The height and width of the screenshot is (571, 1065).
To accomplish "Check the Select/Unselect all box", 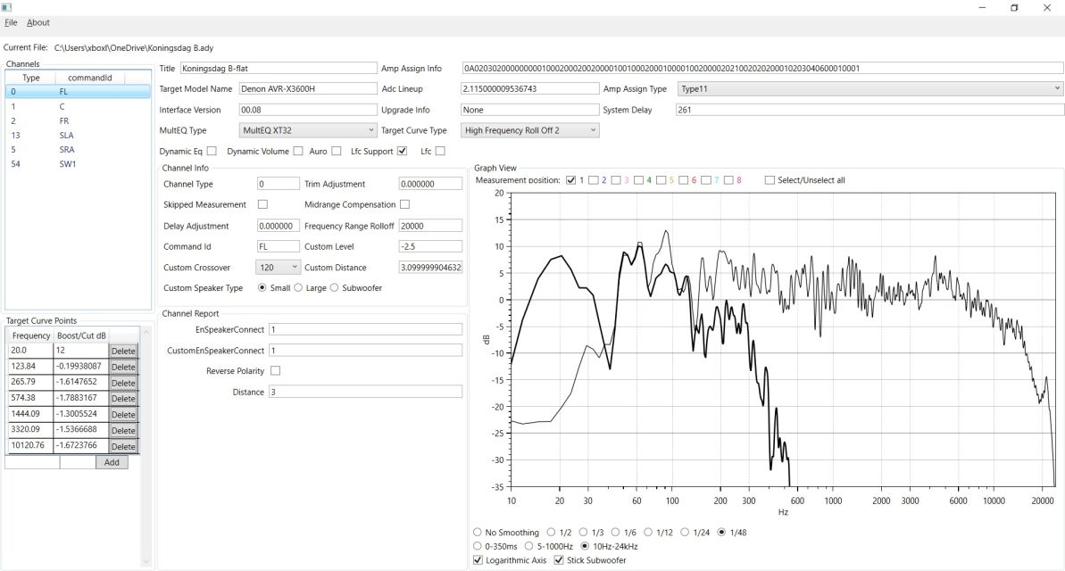I will point(770,180).
